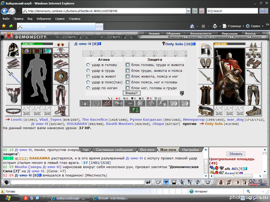Select attack option 'удар в пояс(пах)'
Screen dimensions: 270x202
(88, 82)
